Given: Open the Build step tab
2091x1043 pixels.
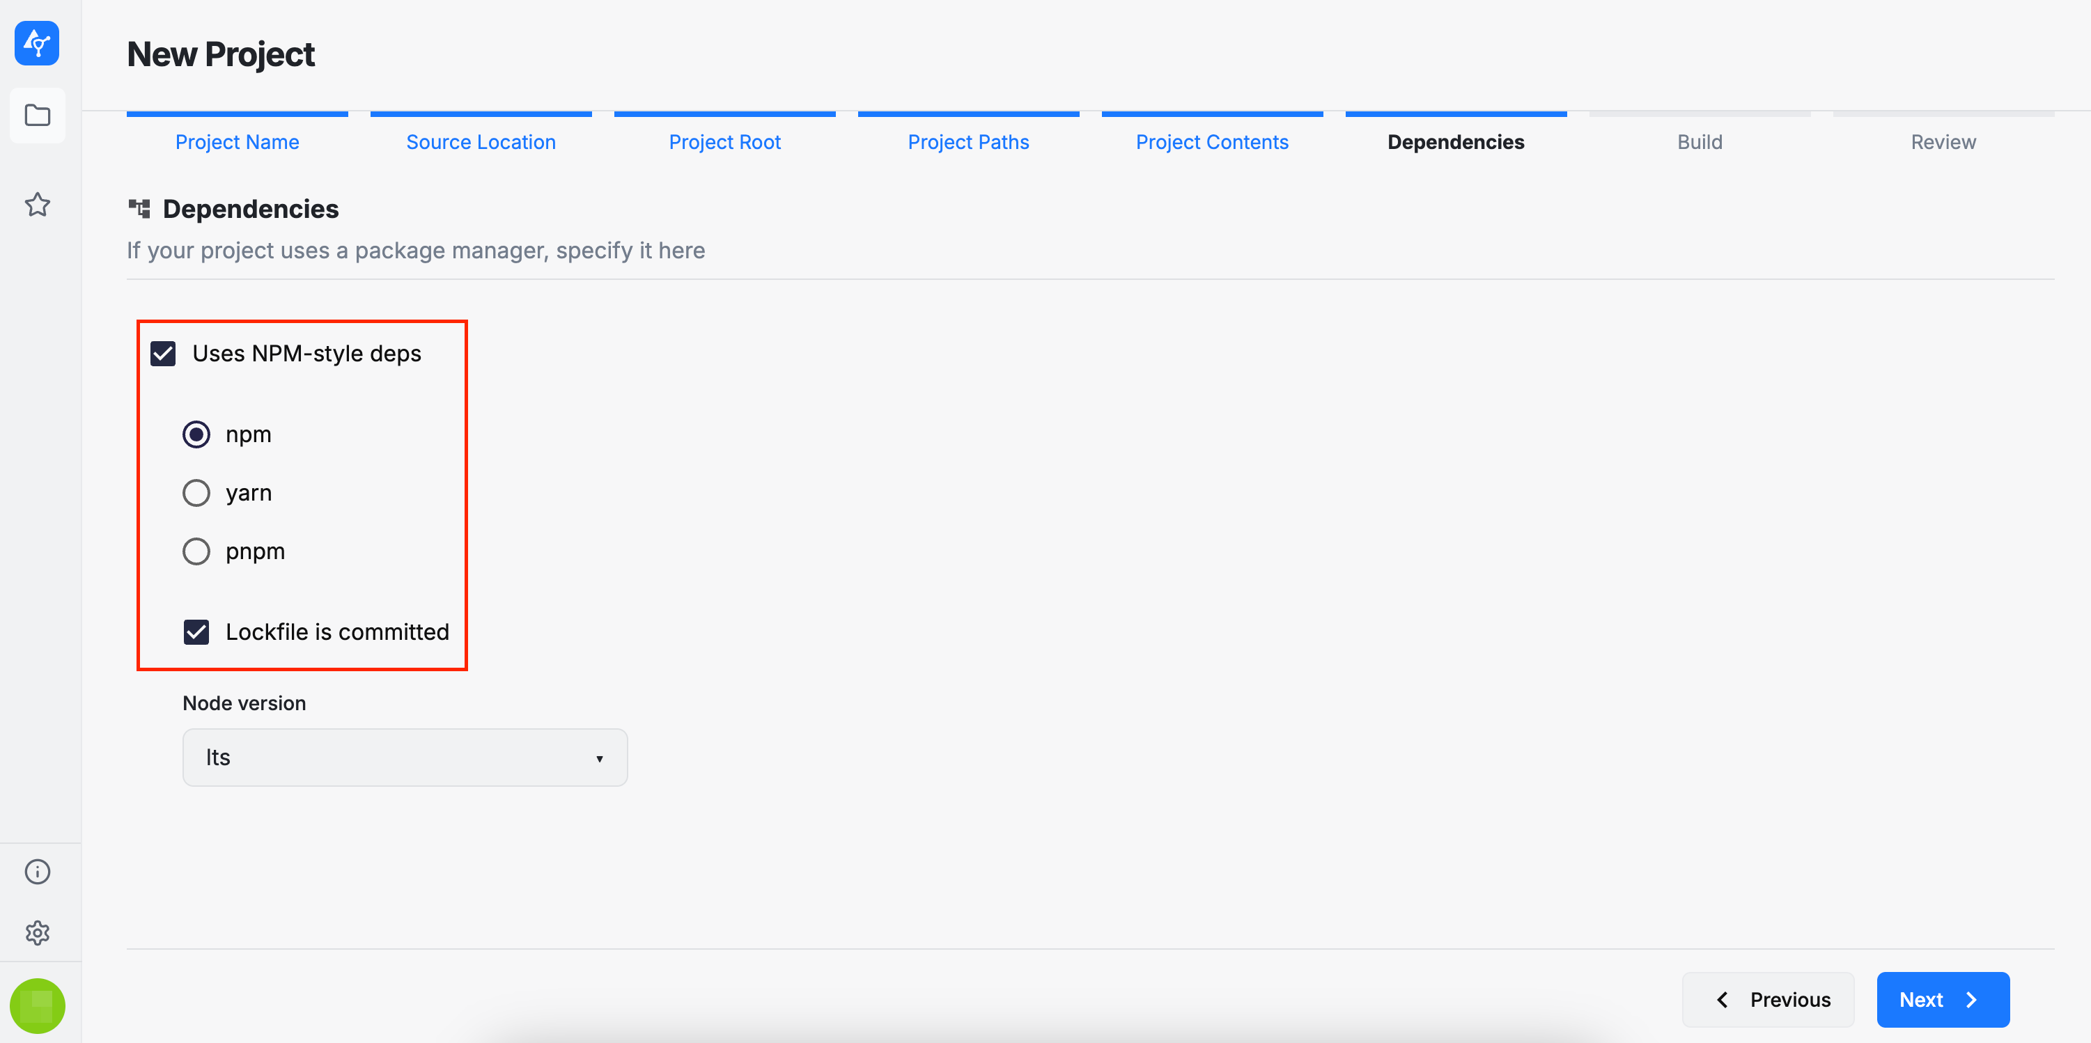Looking at the screenshot, I should [1699, 142].
